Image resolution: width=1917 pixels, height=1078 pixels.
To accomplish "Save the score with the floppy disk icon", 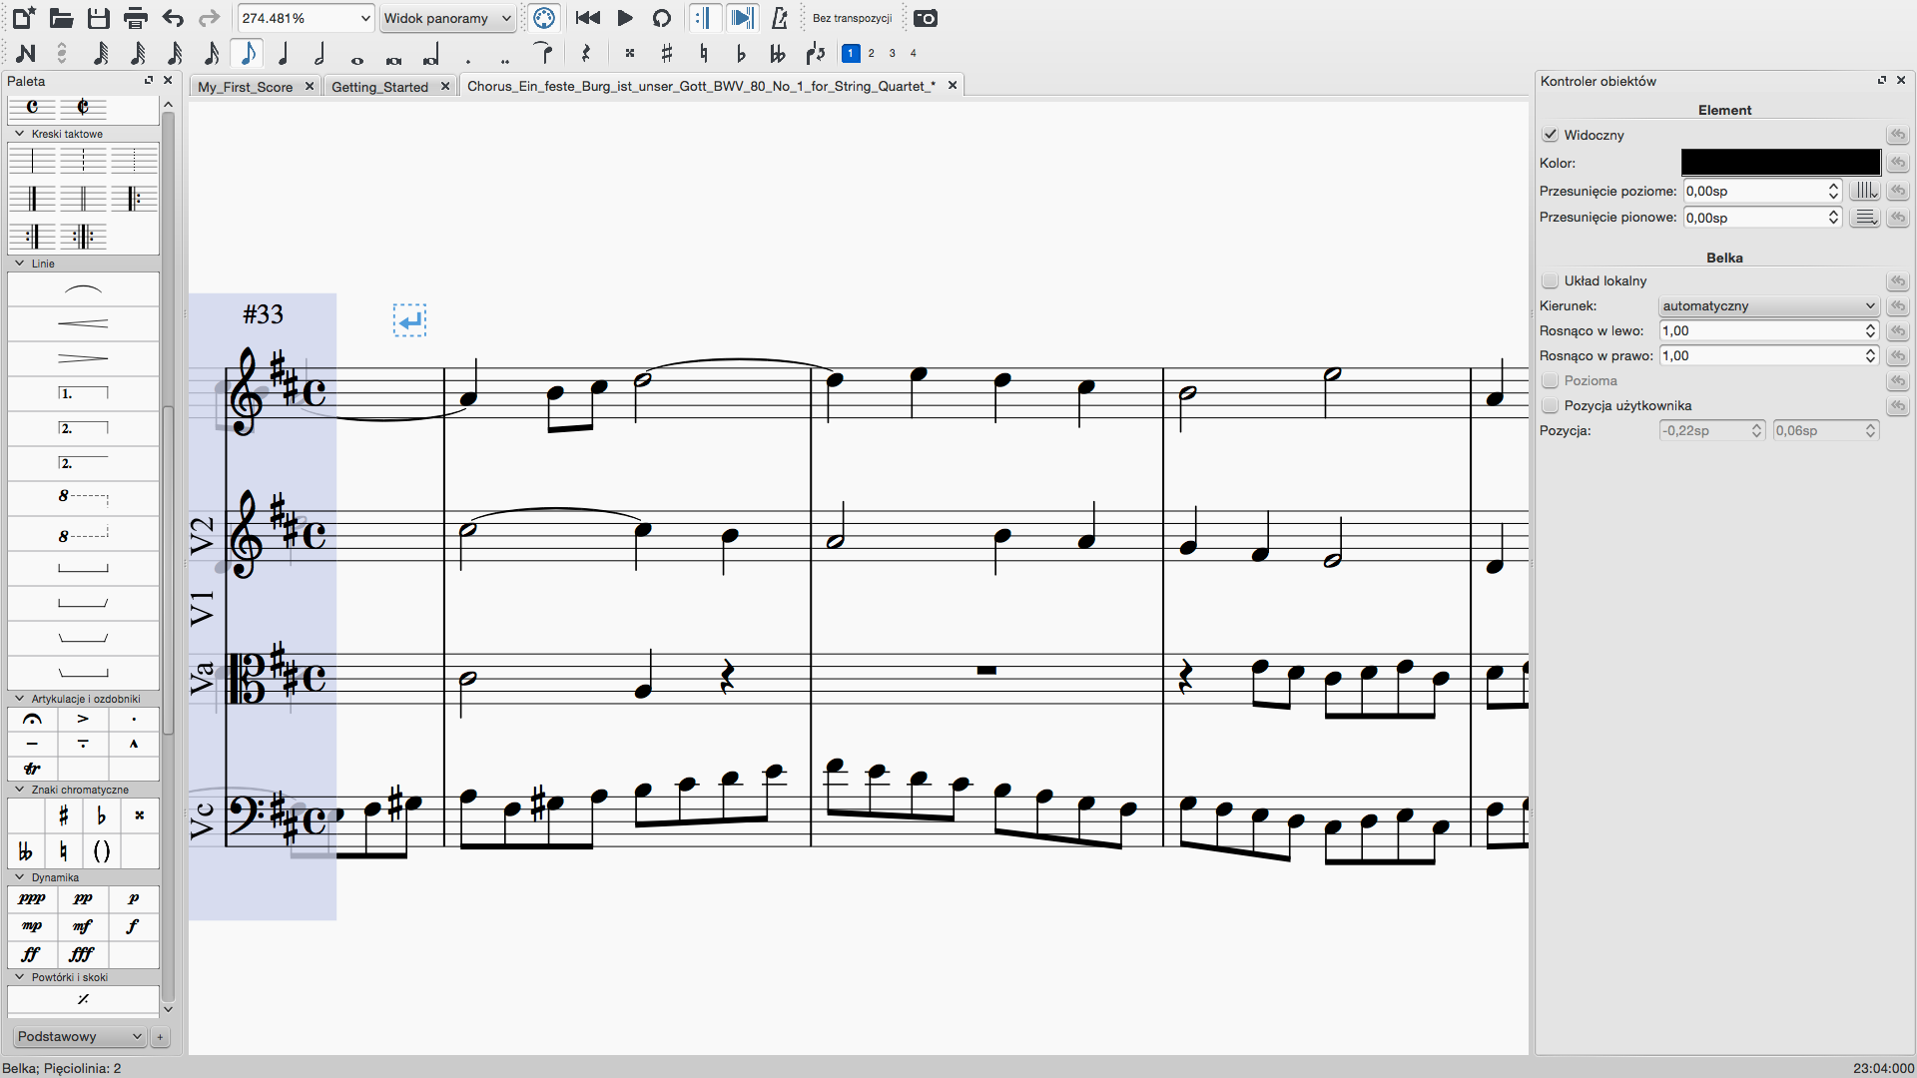I will click(98, 18).
